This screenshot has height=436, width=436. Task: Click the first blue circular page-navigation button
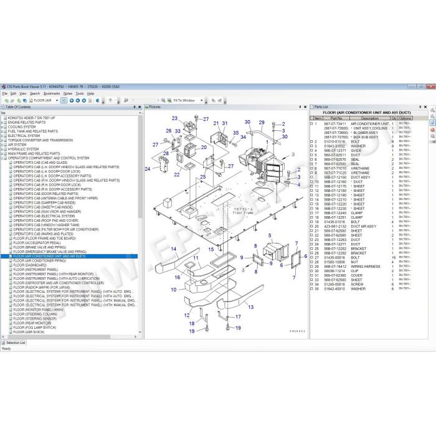[x=72, y=100]
